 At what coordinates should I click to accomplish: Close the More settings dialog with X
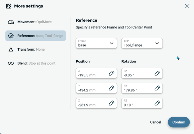[187, 6]
